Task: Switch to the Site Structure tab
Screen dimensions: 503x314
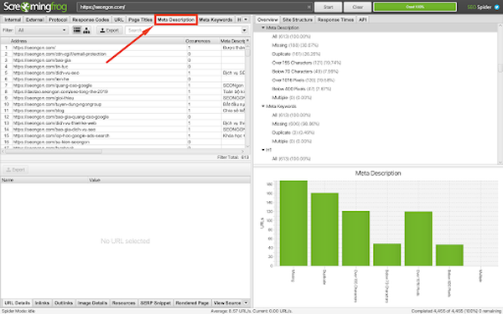Action: (298, 19)
